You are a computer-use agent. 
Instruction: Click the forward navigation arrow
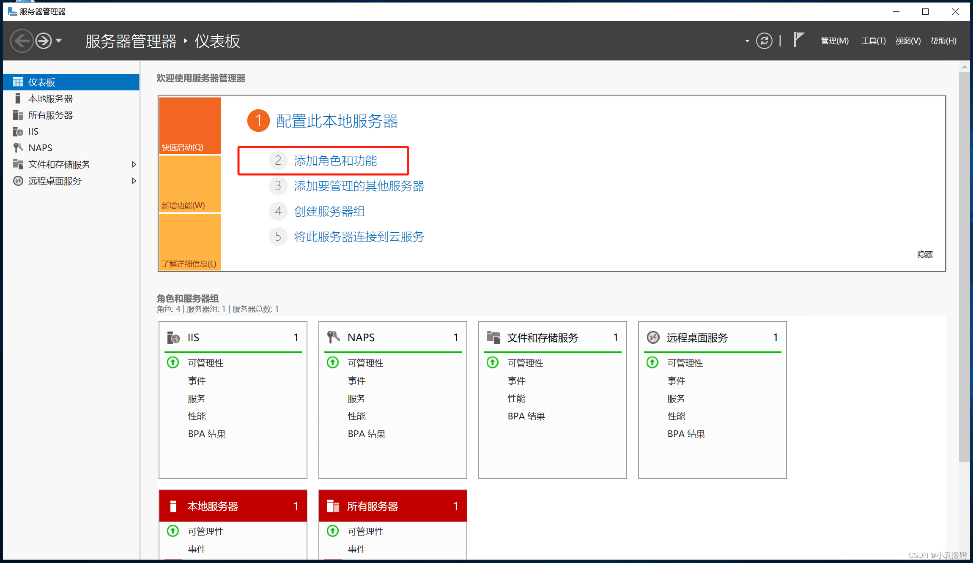click(44, 41)
